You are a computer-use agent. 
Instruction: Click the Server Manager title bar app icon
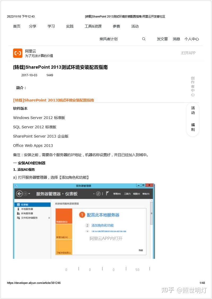click(x=16, y=186)
